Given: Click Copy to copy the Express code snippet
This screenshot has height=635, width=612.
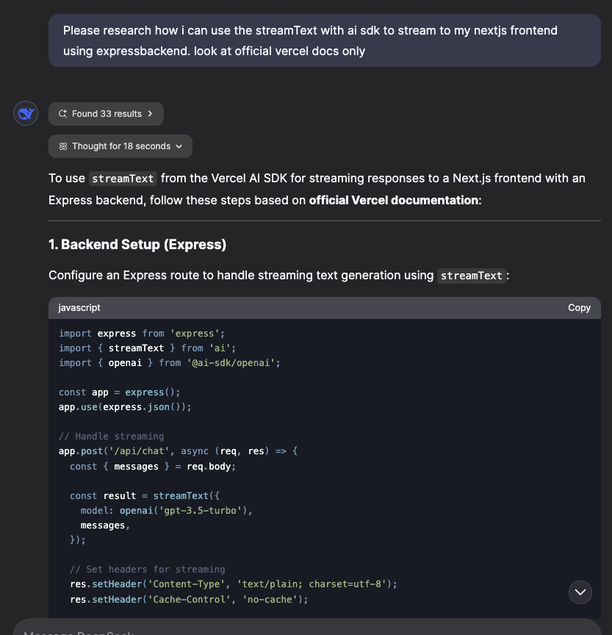Looking at the screenshot, I should point(579,307).
